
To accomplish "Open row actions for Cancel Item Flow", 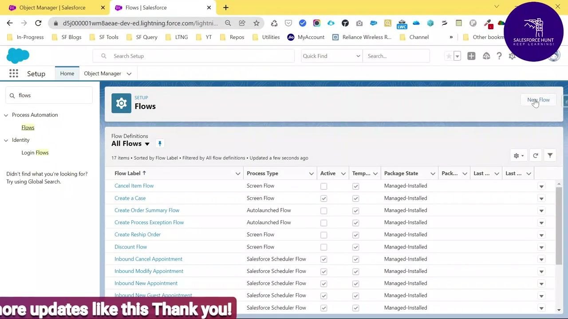I will click(541, 186).
